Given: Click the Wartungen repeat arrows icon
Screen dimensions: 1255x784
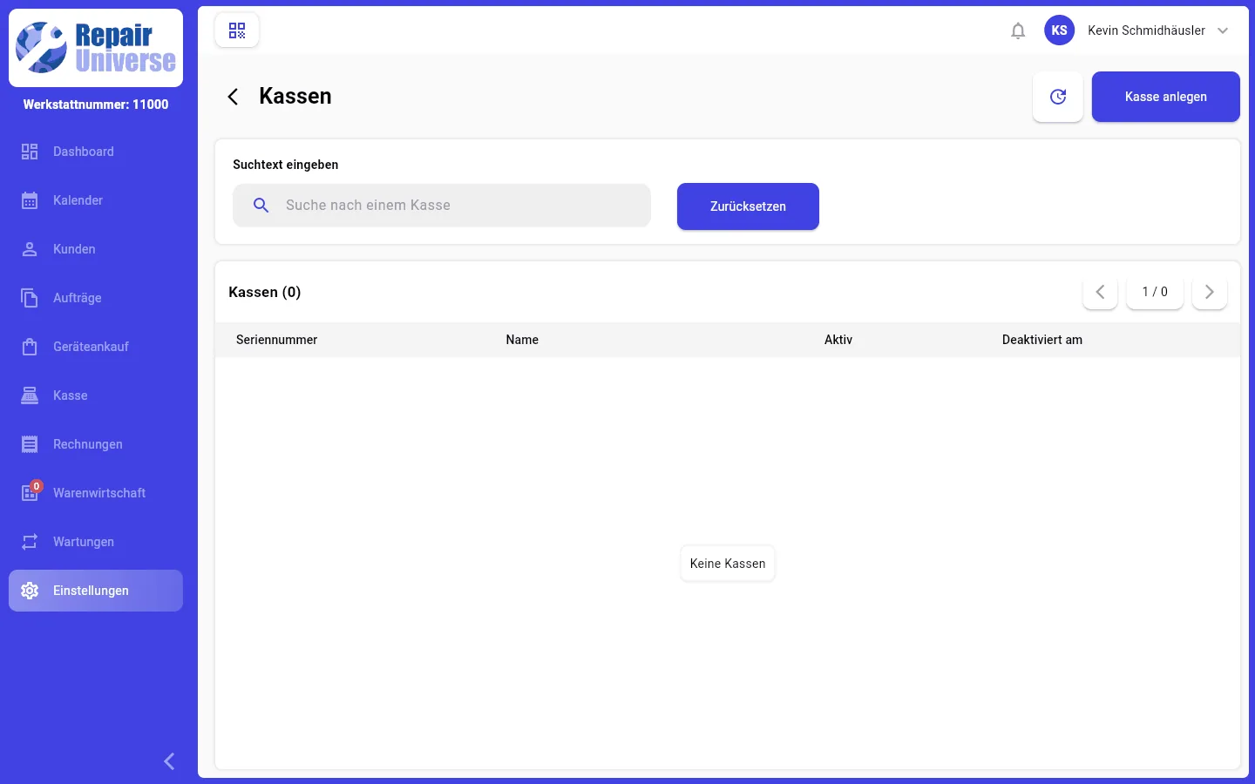Looking at the screenshot, I should click(30, 542).
